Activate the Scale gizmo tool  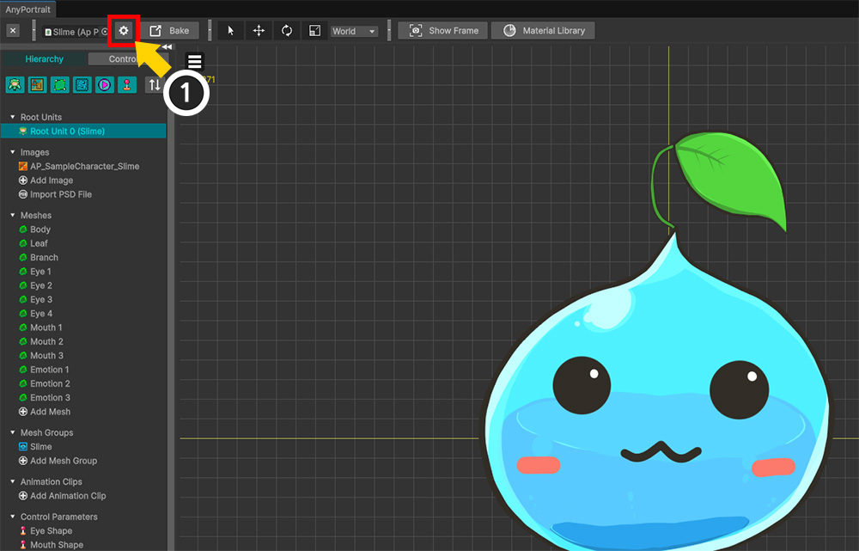315,31
